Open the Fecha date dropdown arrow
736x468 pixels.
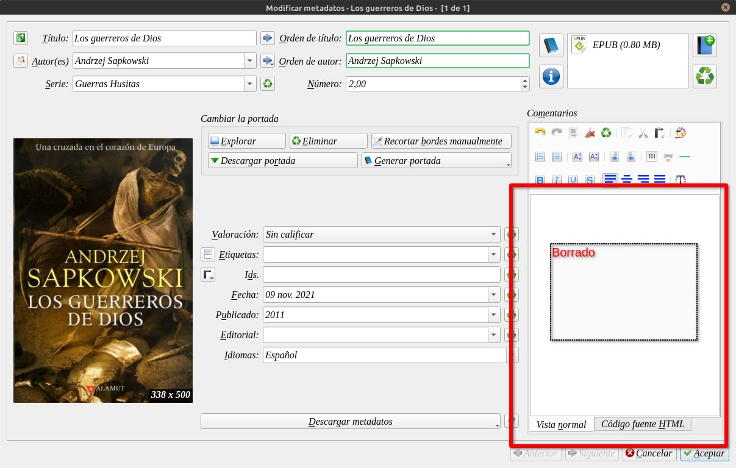click(493, 295)
